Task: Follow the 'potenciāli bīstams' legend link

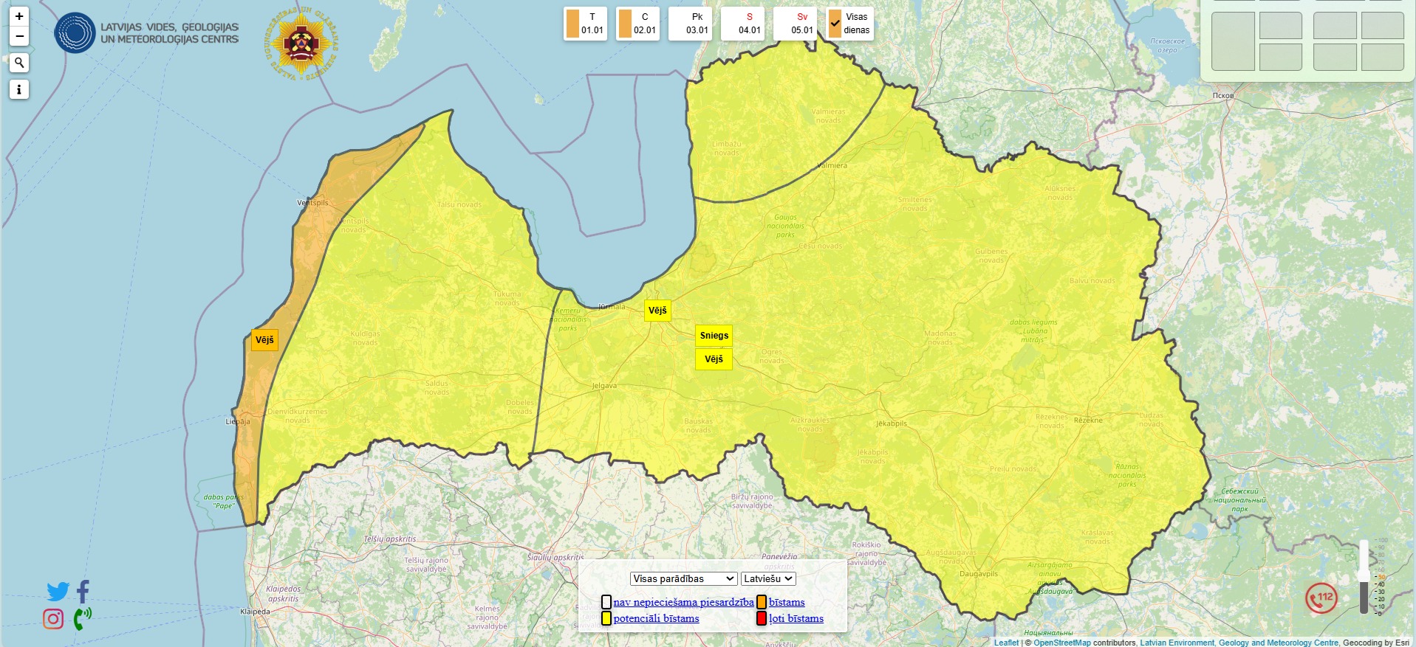Action: [x=656, y=618]
